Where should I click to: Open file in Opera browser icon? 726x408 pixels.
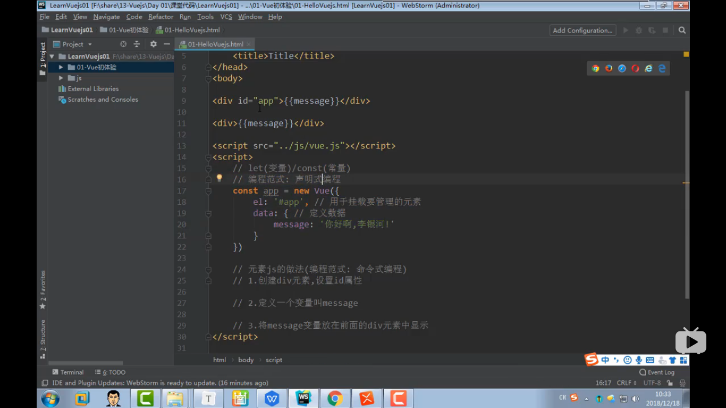[635, 69]
